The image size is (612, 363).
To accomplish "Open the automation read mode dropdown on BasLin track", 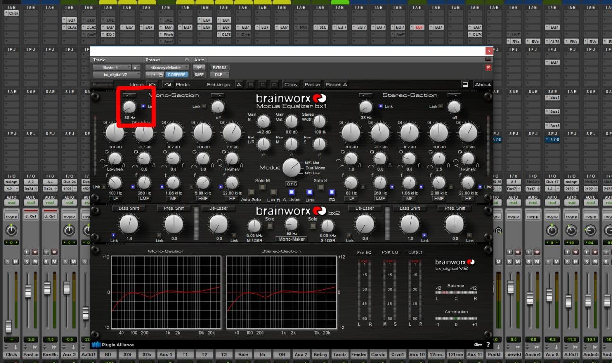I will [x=31, y=202].
